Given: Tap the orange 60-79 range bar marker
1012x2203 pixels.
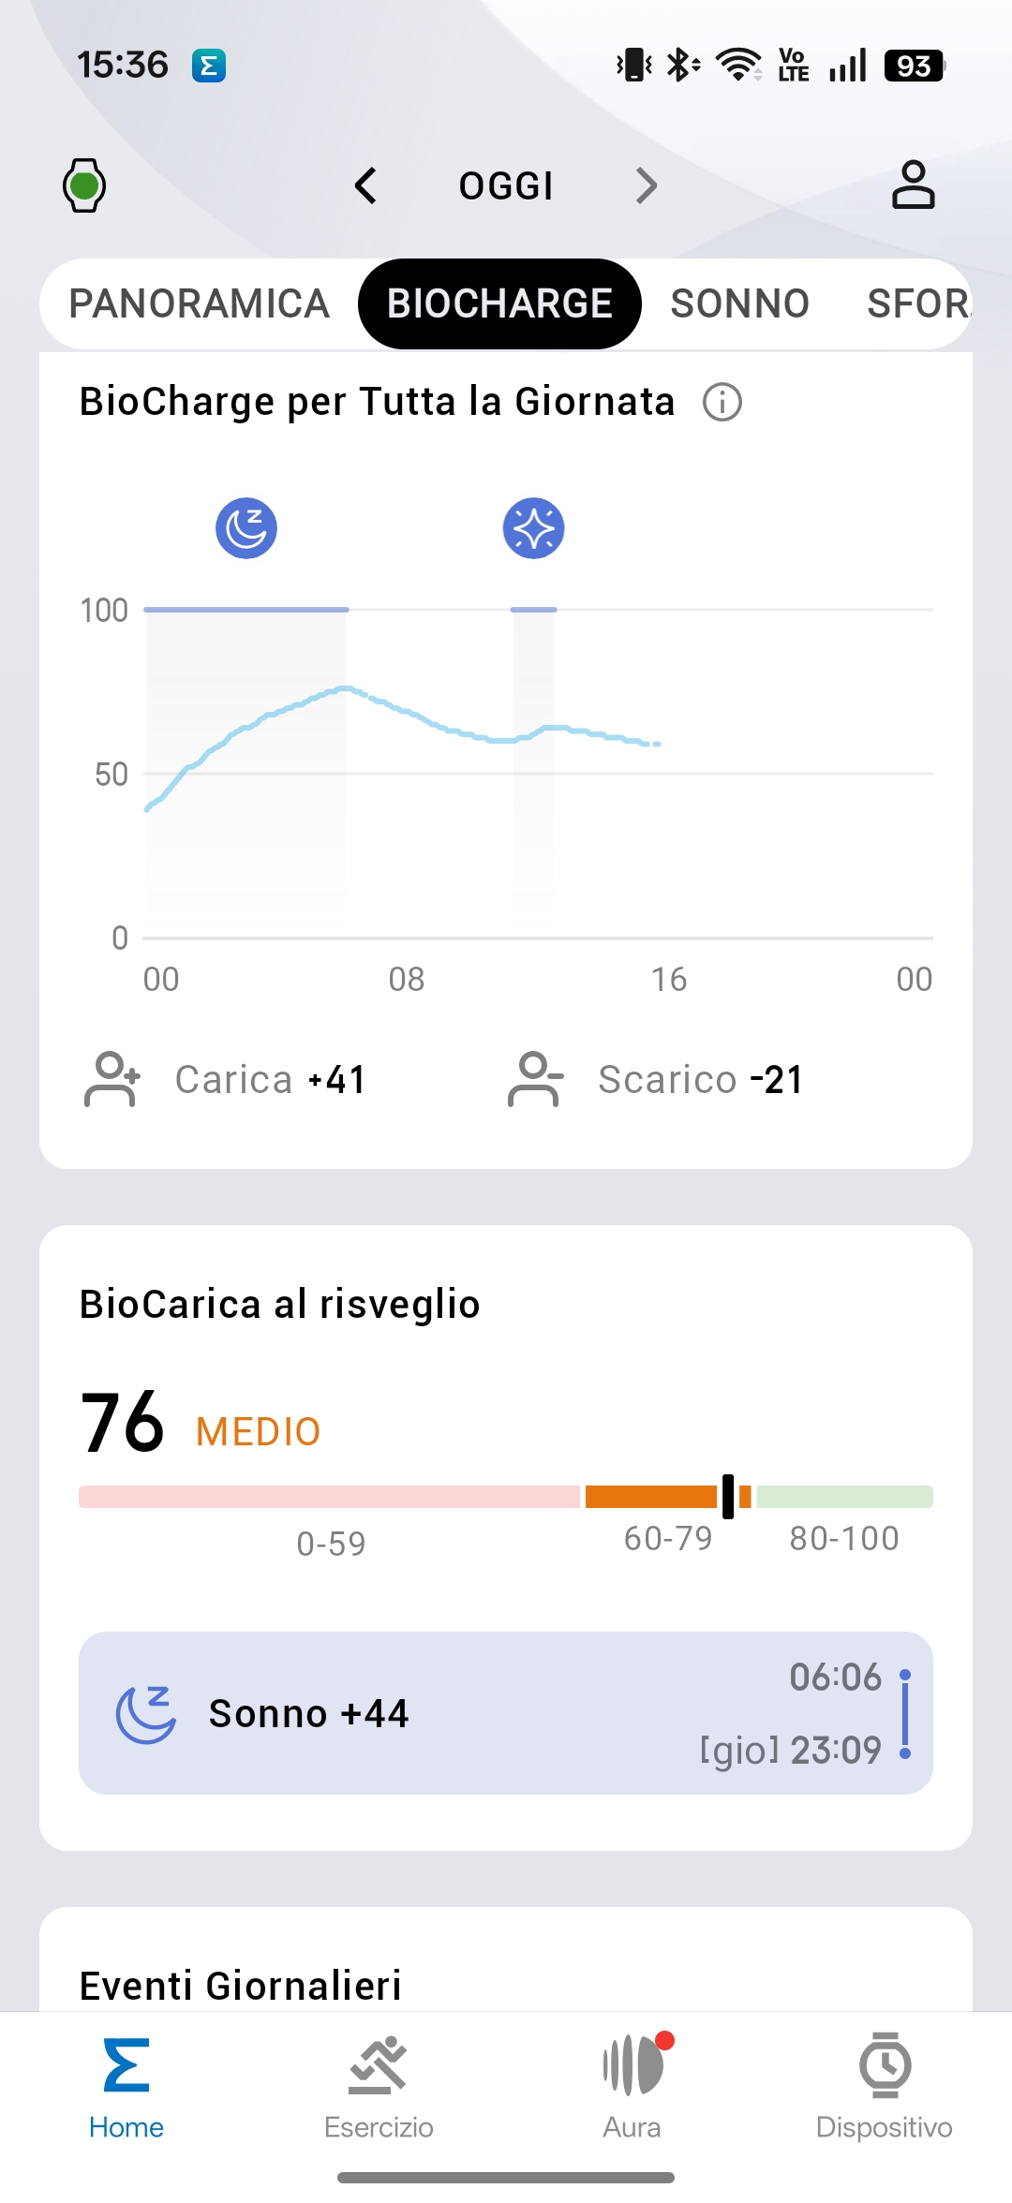Looking at the screenshot, I should (728, 1496).
